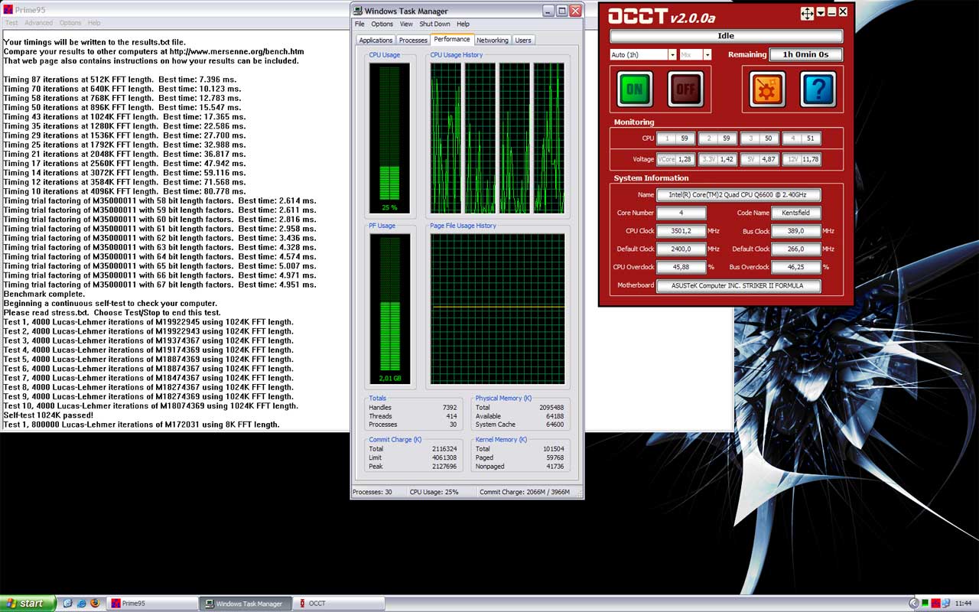Click the green CPU meter tray icon

point(924,603)
